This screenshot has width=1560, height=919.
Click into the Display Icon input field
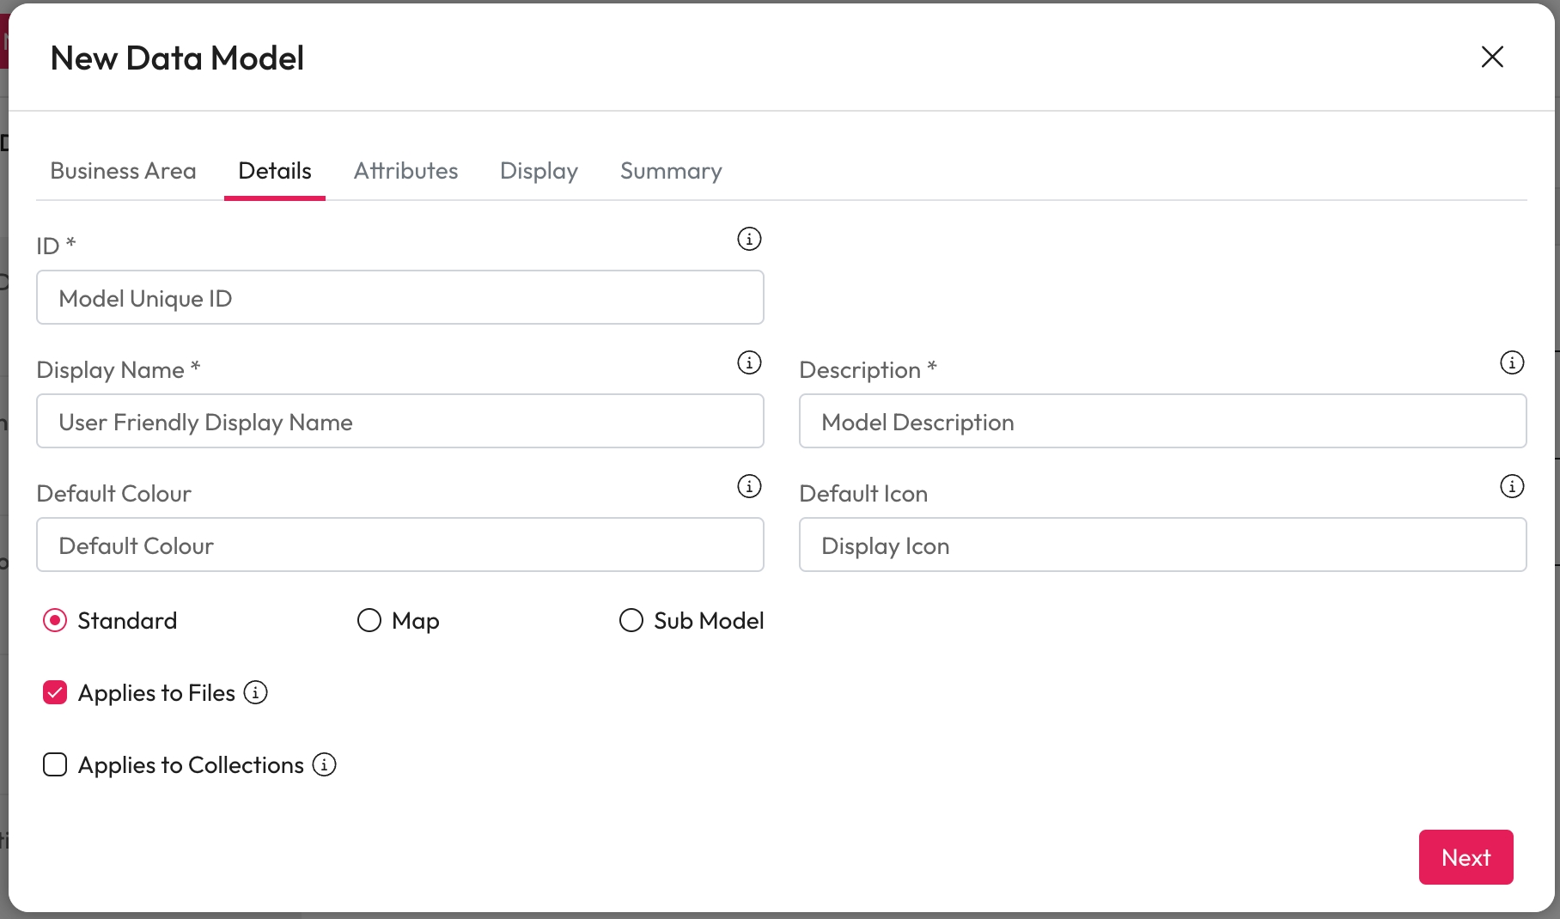click(x=1162, y=545)
